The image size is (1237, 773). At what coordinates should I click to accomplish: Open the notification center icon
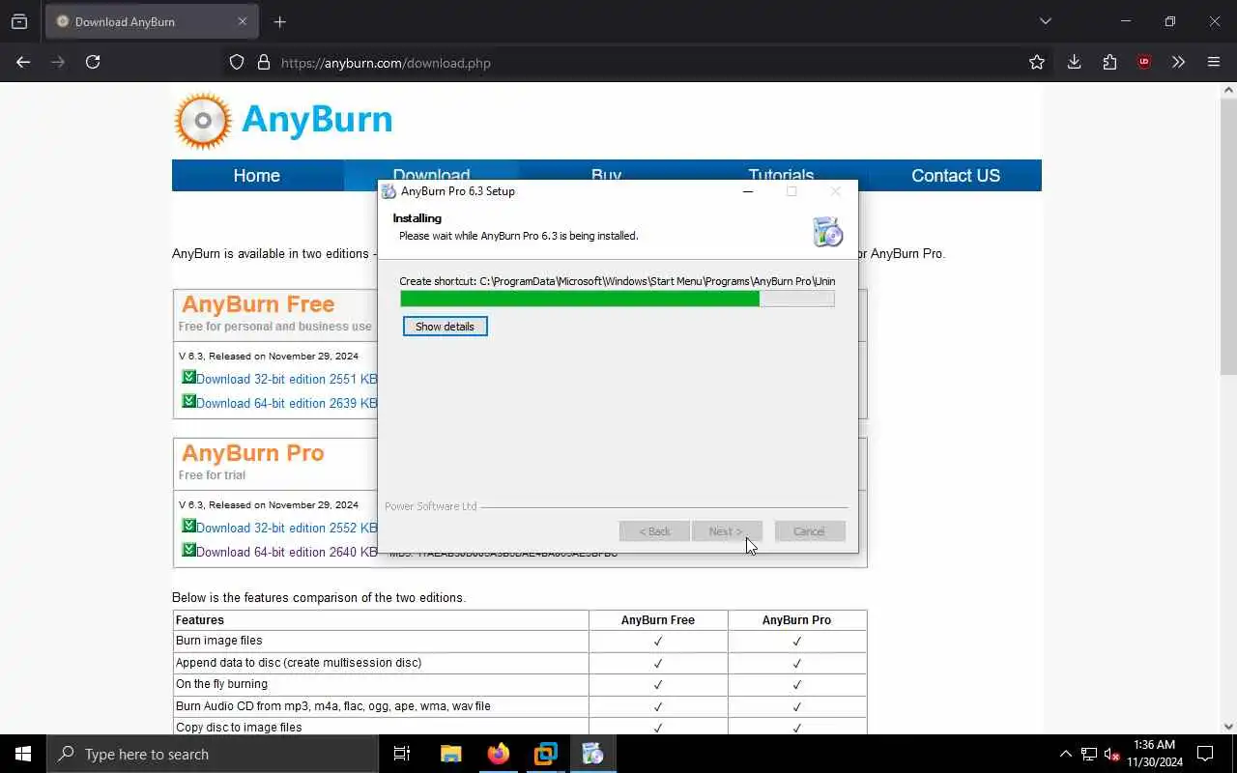click(x=1205, y=754)
